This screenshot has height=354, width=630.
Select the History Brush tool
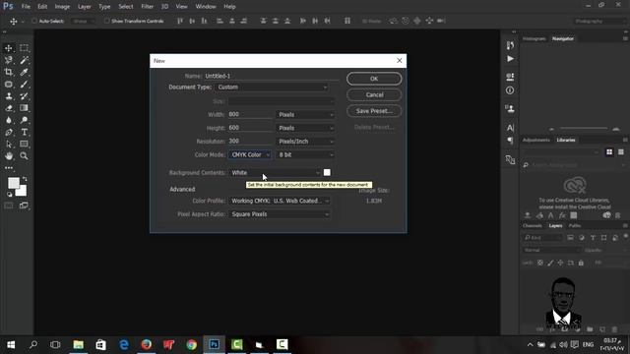24,96
